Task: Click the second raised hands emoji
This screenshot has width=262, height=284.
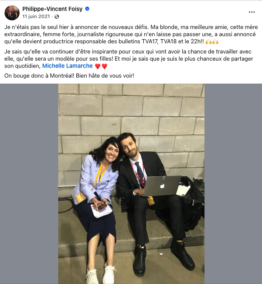Action: click(215, 42)
